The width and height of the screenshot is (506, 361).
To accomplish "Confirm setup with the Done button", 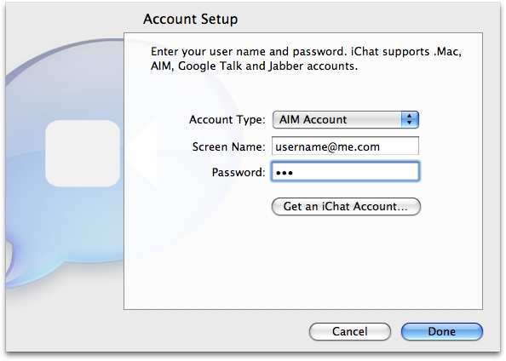I will [x=442, y=331].
